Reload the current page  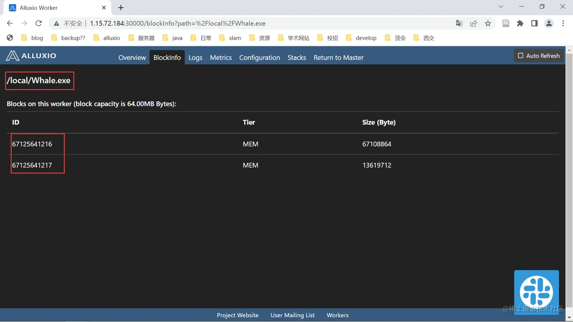tap(39, 23)
